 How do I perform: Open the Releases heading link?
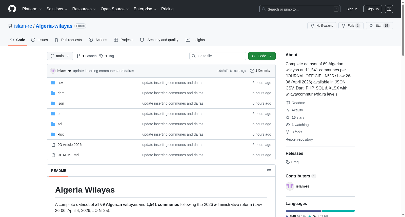(294, 153)
